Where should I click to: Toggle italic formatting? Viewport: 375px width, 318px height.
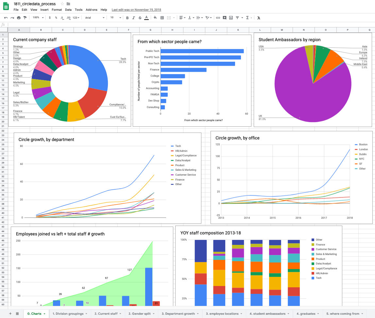click(133, 18)
